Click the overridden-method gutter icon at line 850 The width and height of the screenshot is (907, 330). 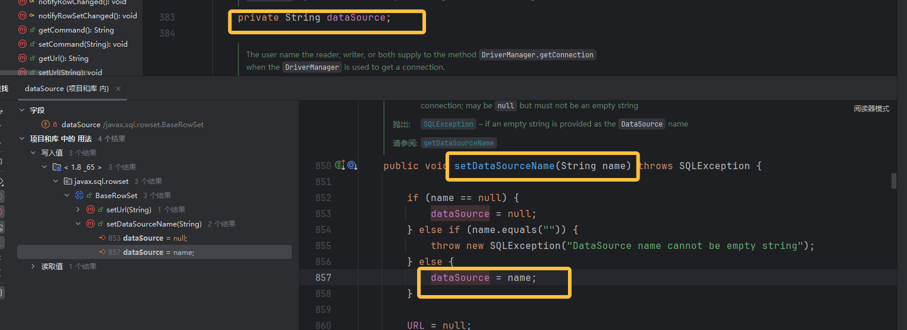point(352,166)
